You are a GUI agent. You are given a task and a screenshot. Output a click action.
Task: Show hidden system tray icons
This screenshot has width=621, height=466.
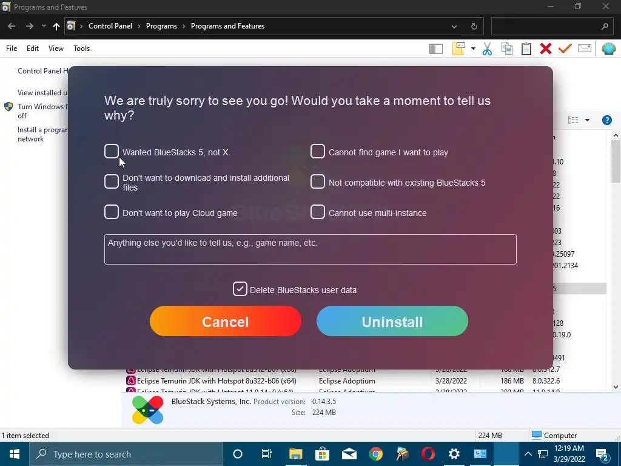528,454
